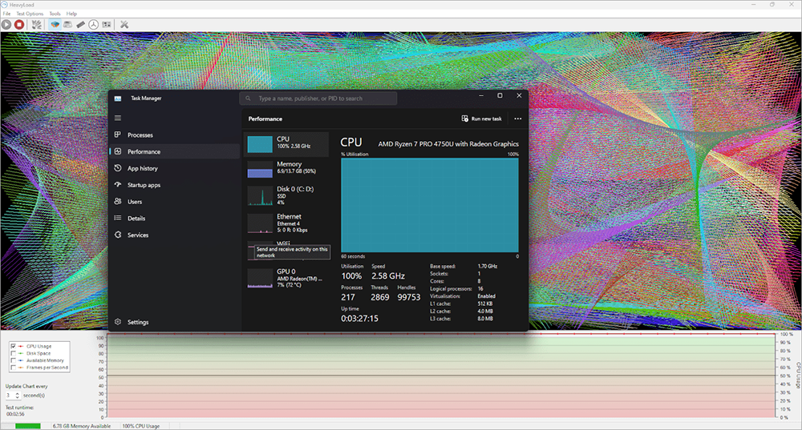Open Processes page in Task Manager
This screenshot has height=430, width=802.
tap(174, 135)
